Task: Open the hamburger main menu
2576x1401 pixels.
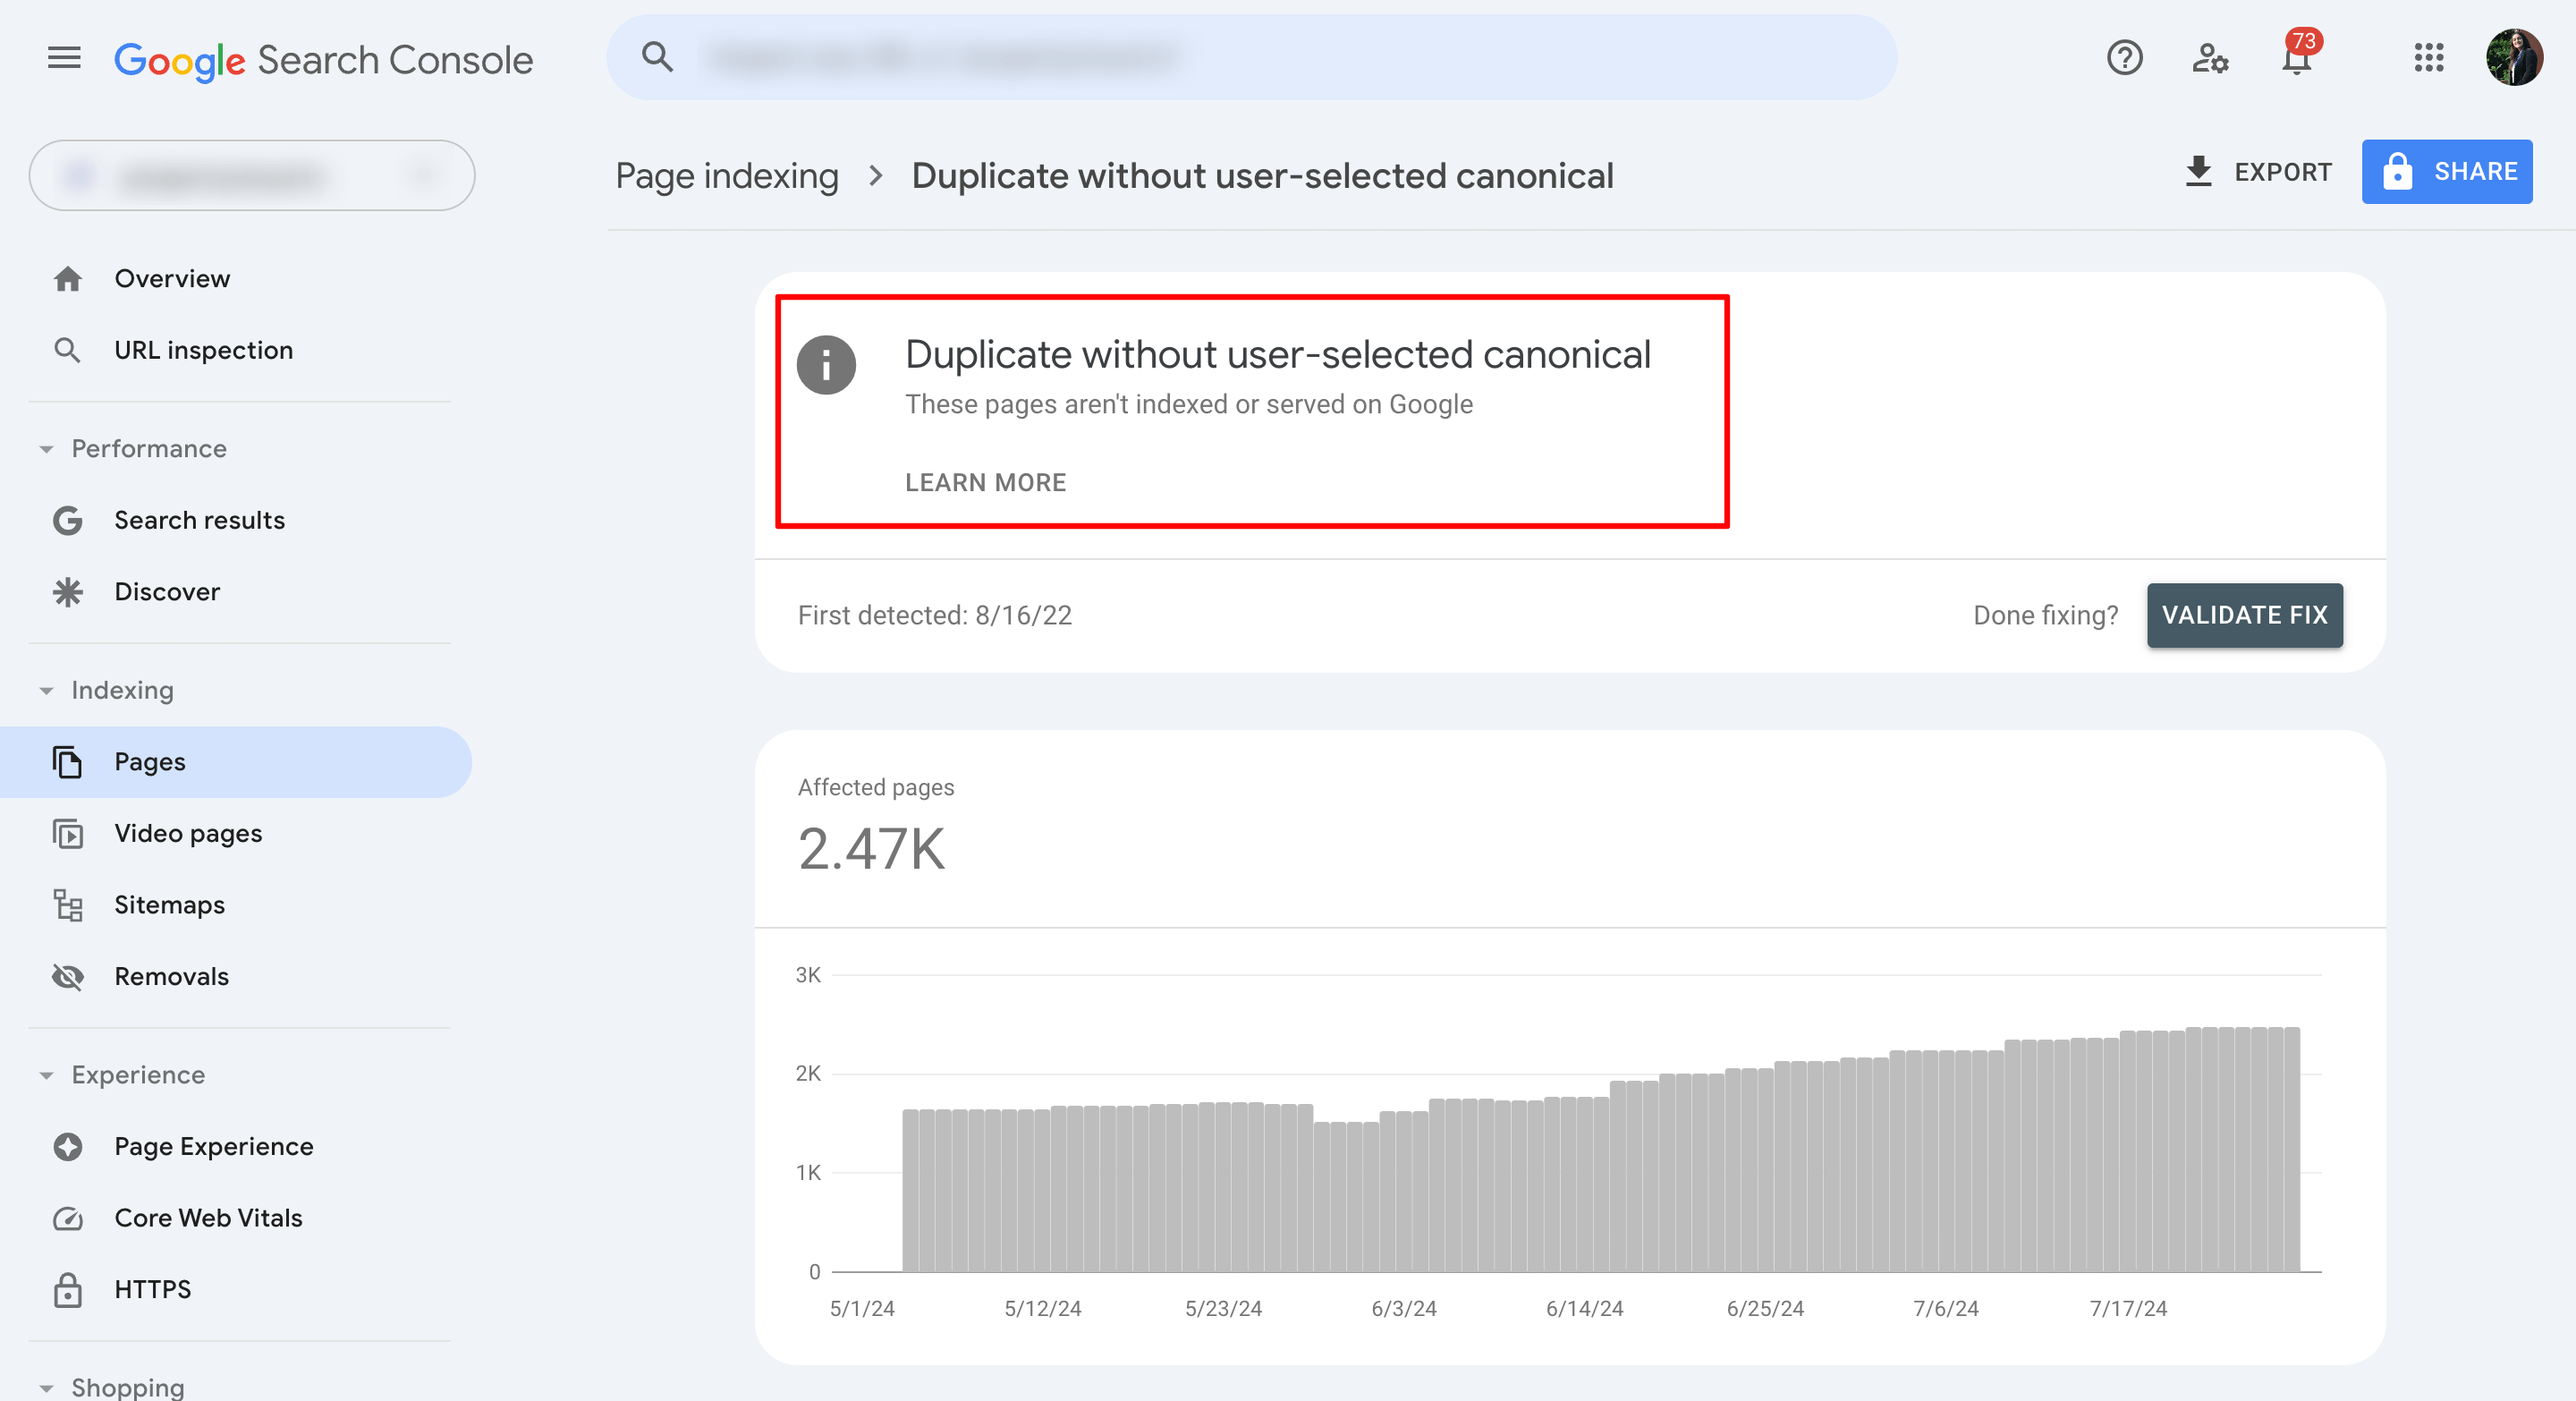Action: (x=64, y=58)
